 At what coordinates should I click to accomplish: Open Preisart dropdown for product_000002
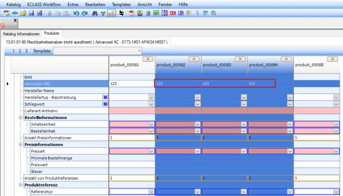coord(197,151)
